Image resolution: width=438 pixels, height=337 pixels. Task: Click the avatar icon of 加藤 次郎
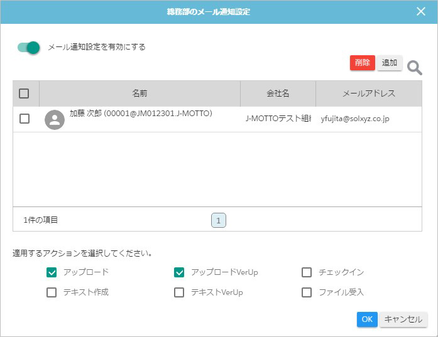[55, 119]
